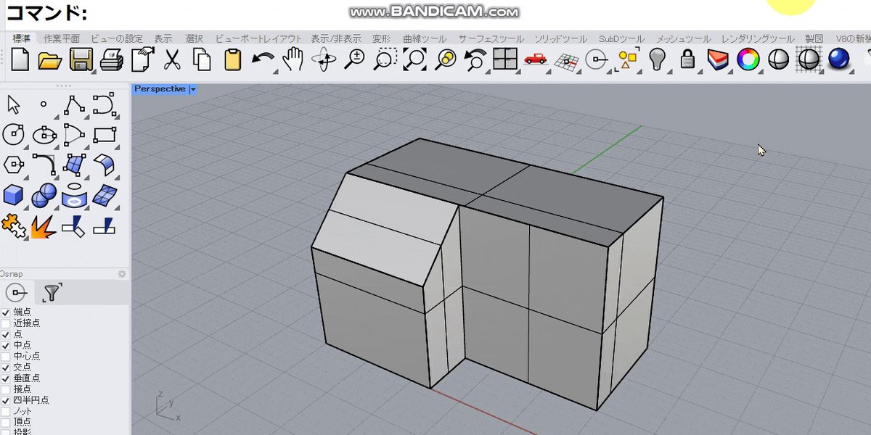Open the color wheel properties icon
871x435 pixels.
pyautogui.click(x=748, y=59)
